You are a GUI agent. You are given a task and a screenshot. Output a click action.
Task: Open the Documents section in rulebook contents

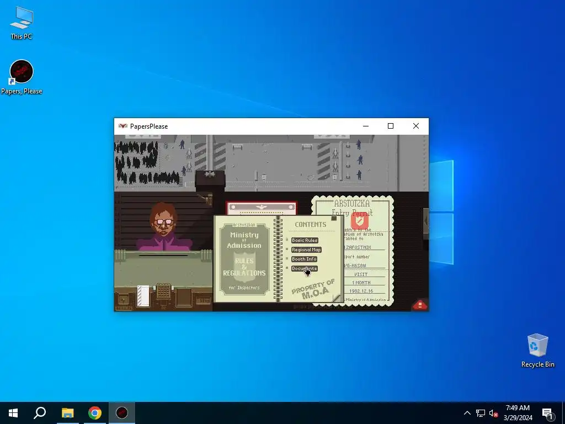point(305,268)
